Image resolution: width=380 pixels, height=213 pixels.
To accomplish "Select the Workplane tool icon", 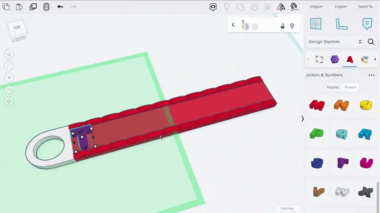I will tap(316, 24).
